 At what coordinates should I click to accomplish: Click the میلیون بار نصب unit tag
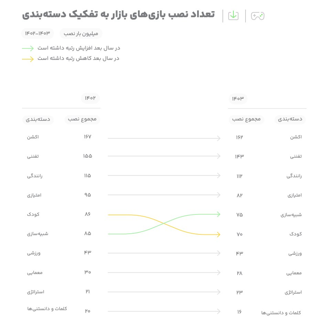click(x=81, y=33)
